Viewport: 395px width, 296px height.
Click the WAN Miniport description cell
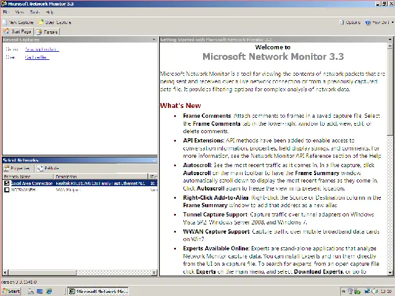coord(68,190)
